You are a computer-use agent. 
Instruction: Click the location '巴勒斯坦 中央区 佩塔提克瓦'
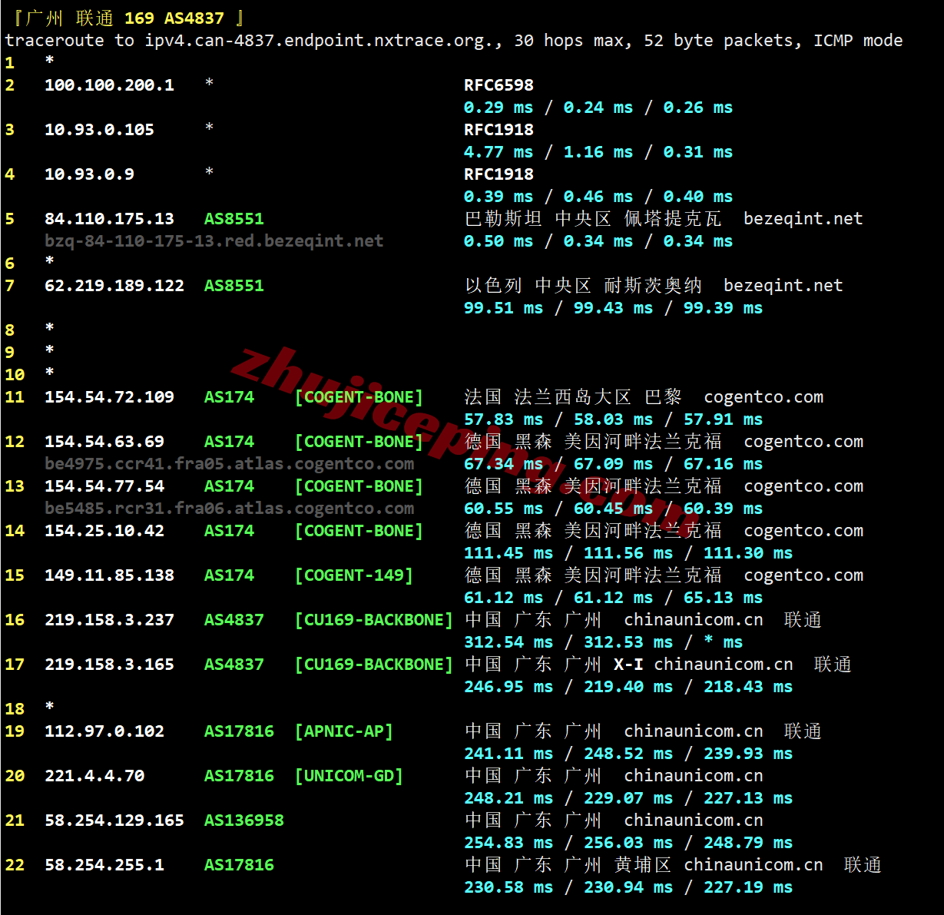593,219
